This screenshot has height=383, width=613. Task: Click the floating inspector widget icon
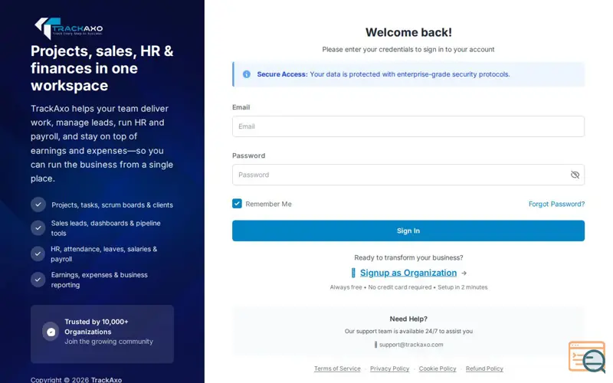pos(587,357)
